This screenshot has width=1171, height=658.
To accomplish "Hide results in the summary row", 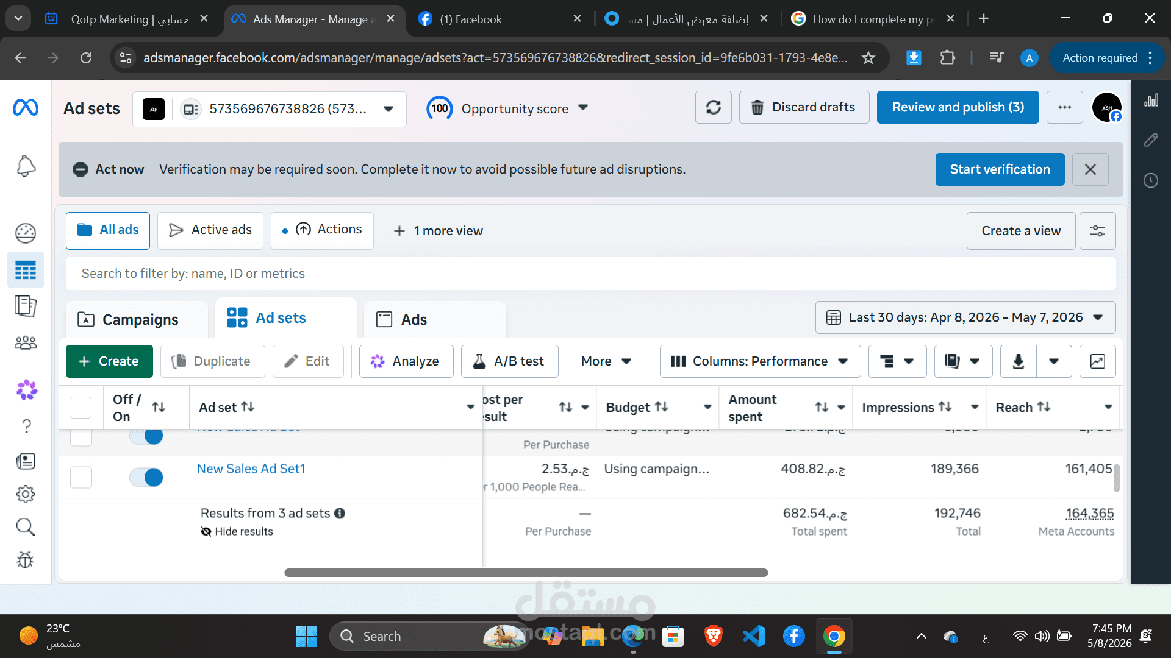I will 237,532.
